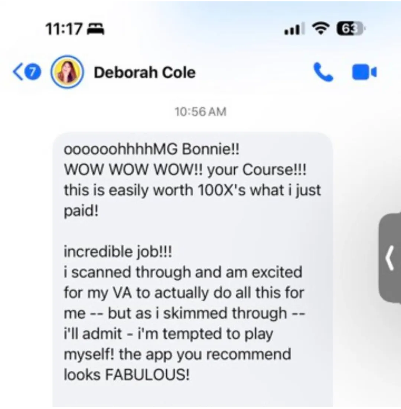Tap the sleep focus bed icon
Screen dimensions: 401x409
pyautogui.click(x=95, y=29)
